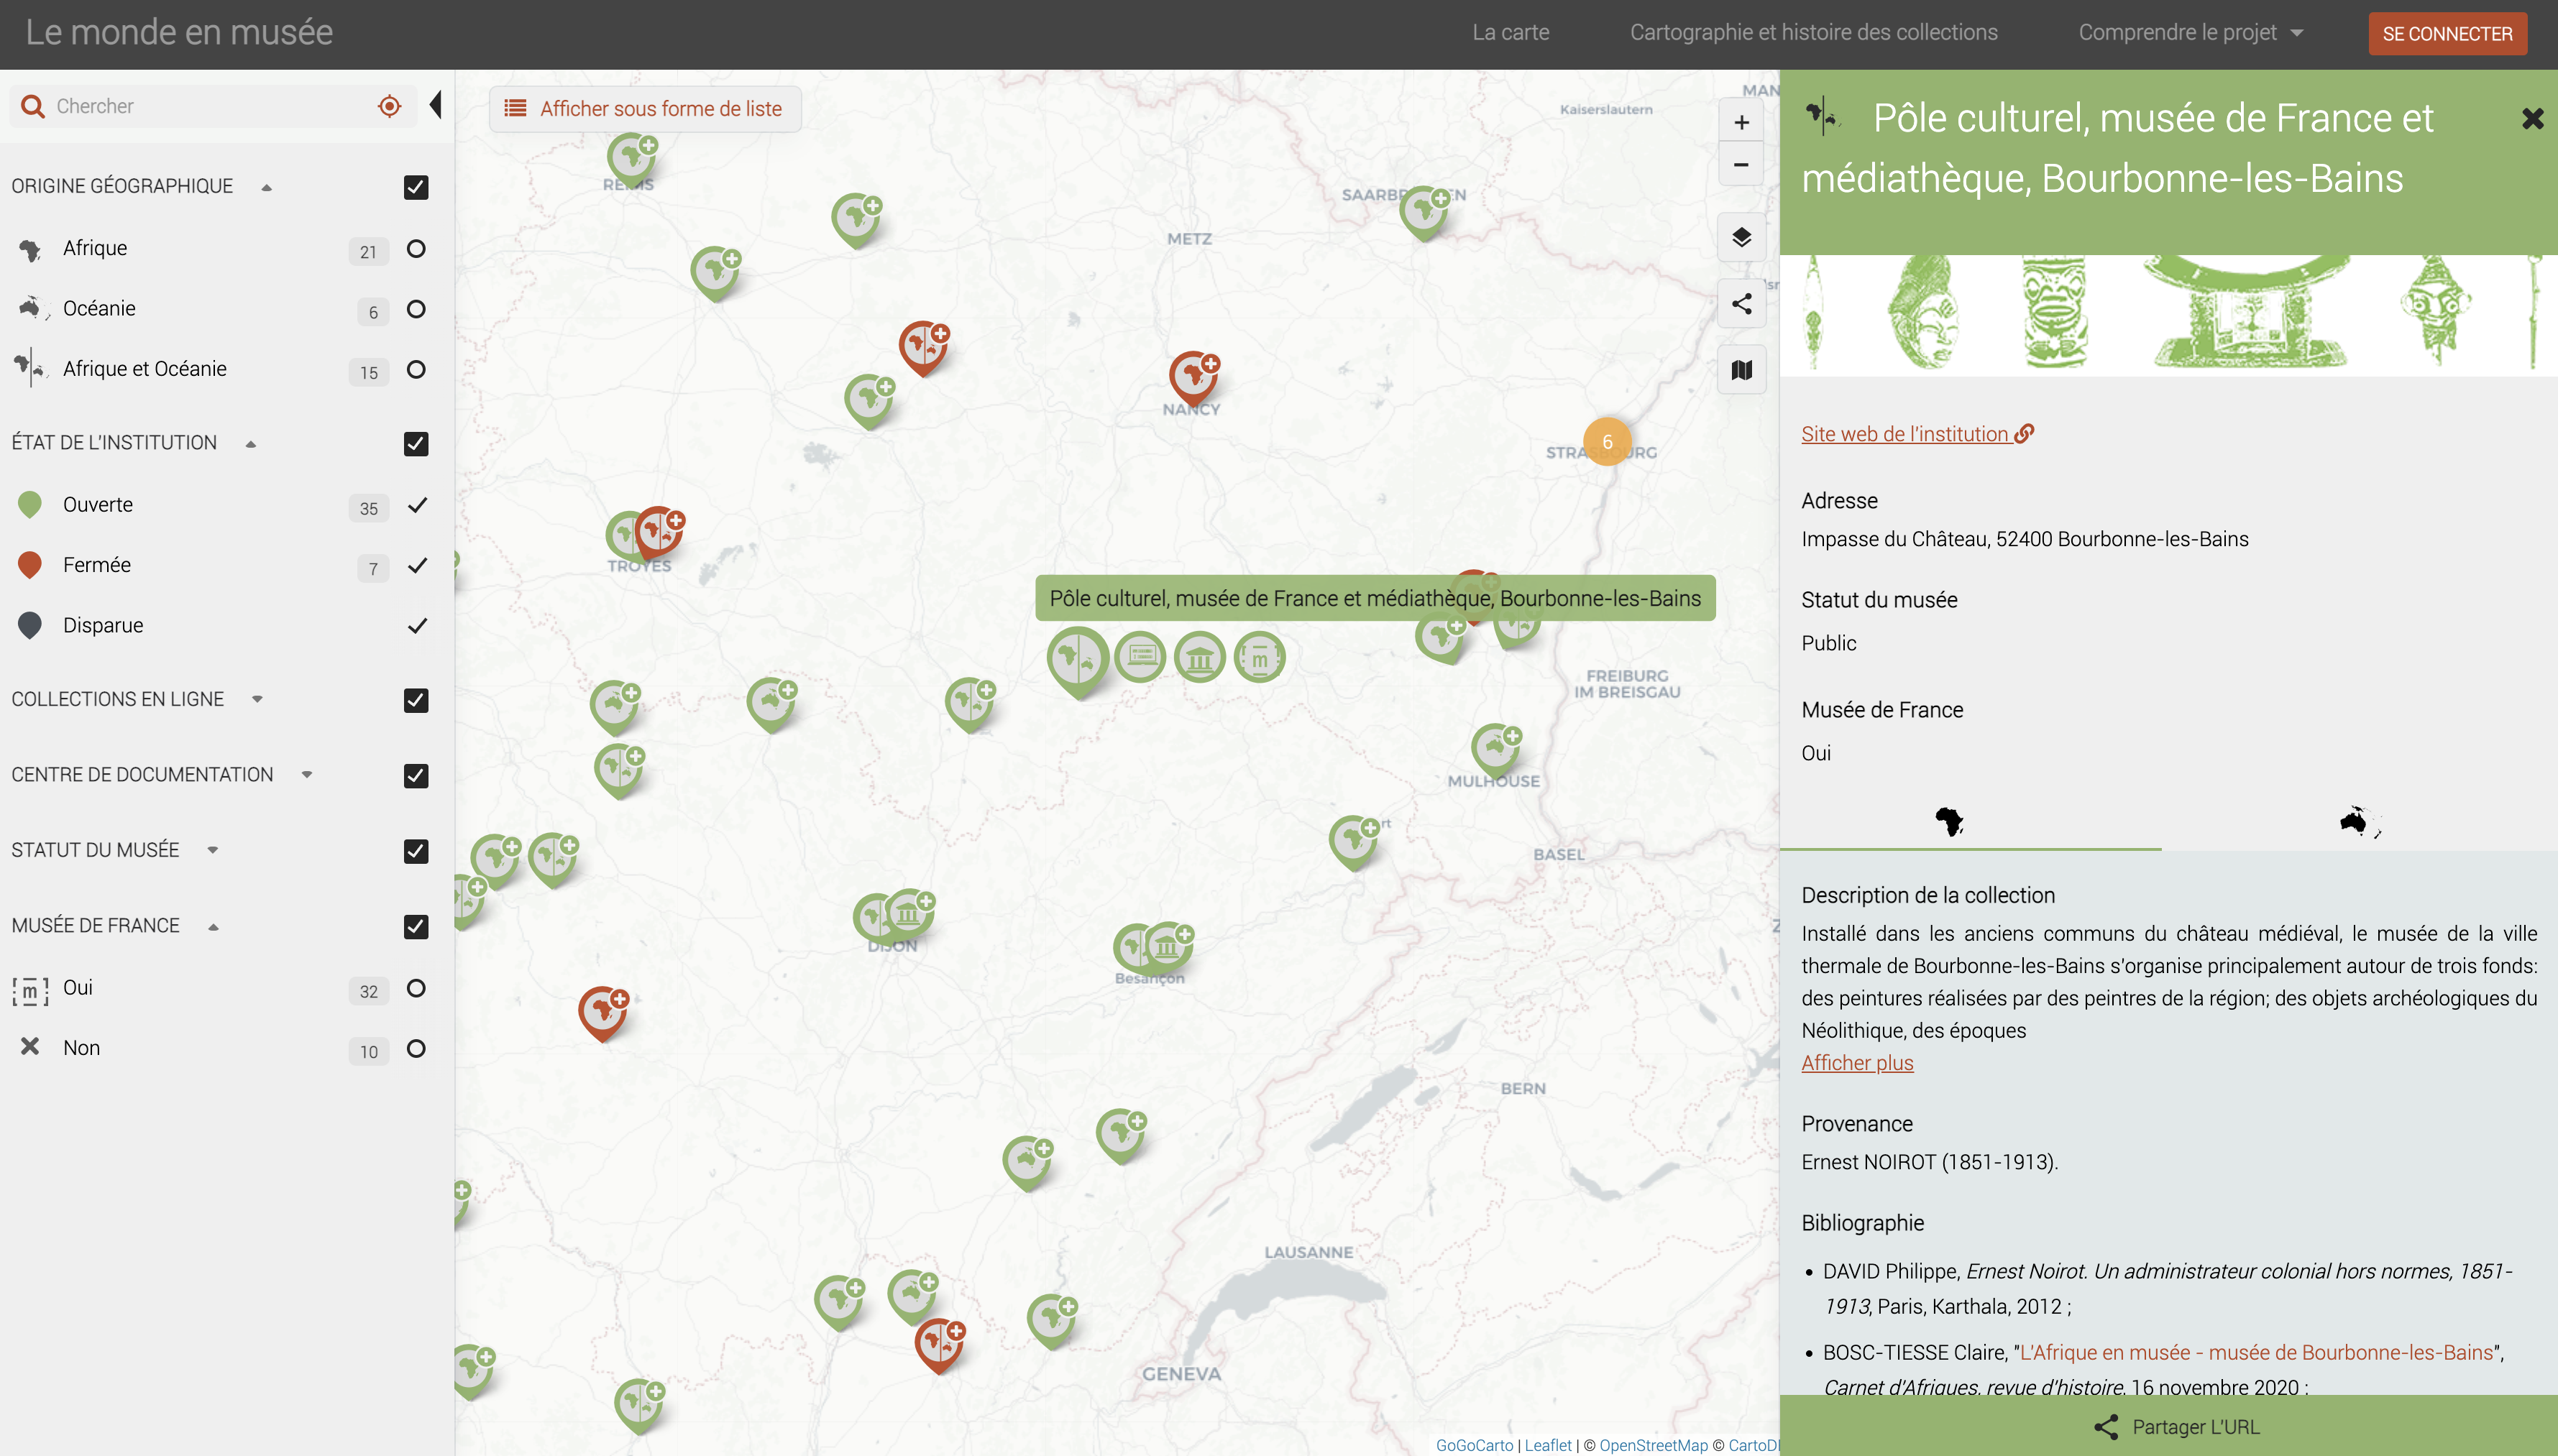Open the map layers icon
Screen dimensions: 2558x1456
point(1741,237)
